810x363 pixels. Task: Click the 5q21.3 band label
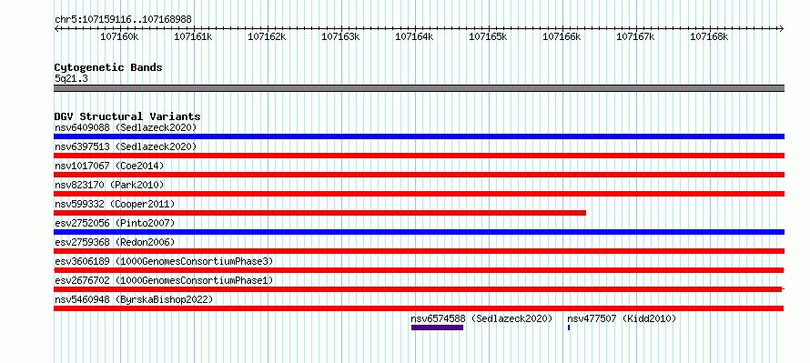coord(71,78)
